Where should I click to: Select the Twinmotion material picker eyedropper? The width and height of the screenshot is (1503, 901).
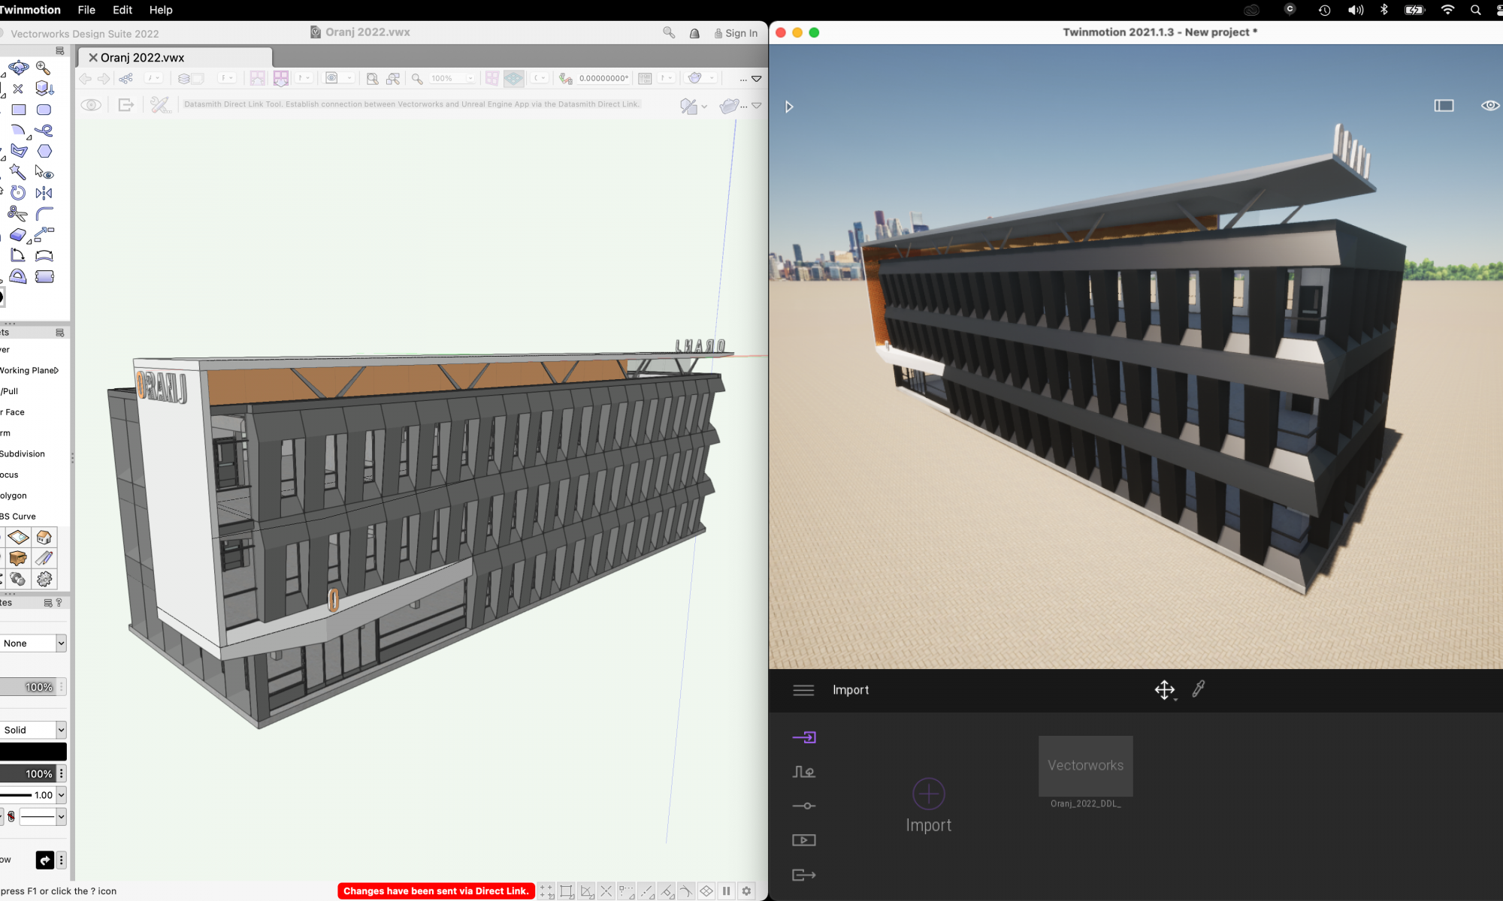(x=1199, y=689)
